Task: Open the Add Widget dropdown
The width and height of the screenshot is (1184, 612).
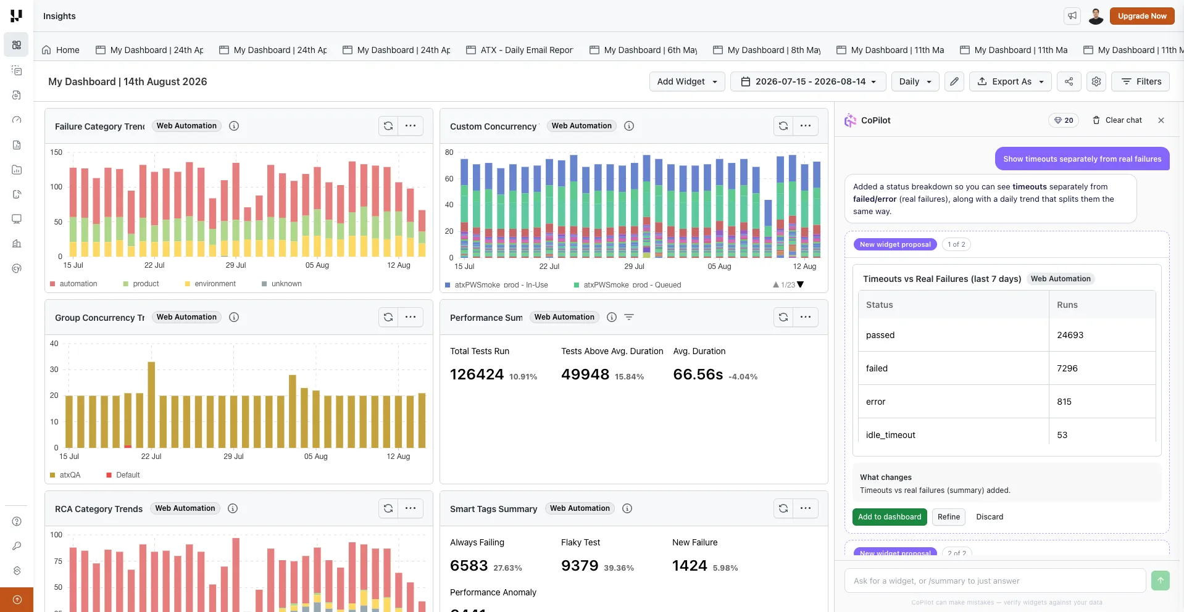Action: 687,81
